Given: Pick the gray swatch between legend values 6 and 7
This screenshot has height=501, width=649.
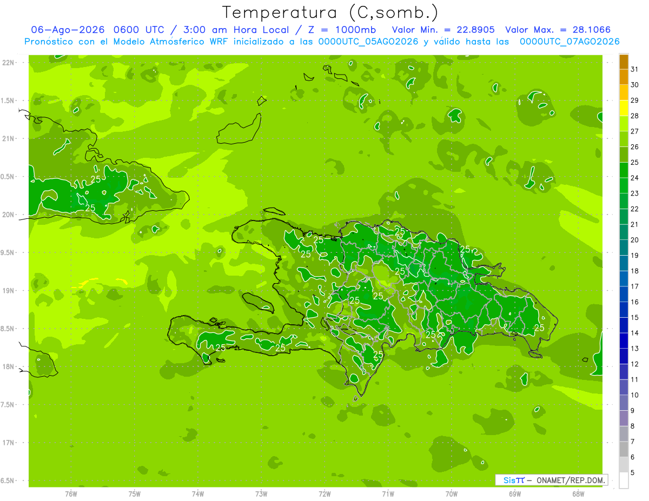Looking at the screenshot, I should 624,449.
